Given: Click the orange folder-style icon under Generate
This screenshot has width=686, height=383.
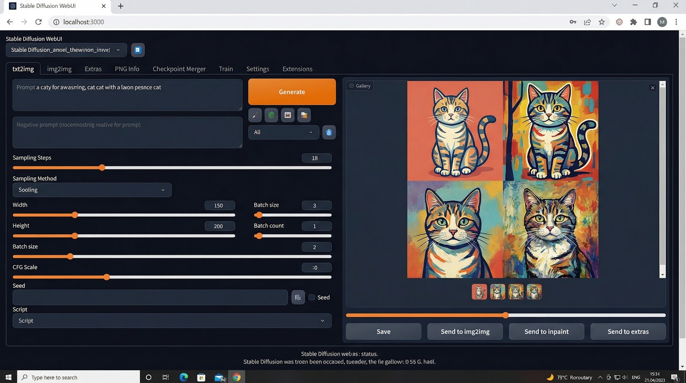Looking at the screenshot, I should pyautogui.click(x=304, y=115).
